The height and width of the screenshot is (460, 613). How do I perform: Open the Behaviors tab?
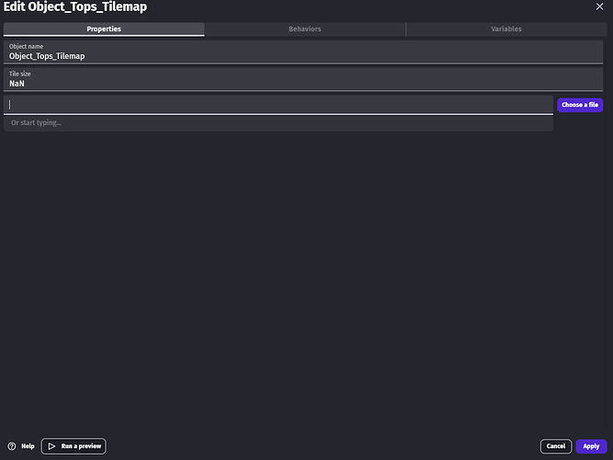(305, 29)
